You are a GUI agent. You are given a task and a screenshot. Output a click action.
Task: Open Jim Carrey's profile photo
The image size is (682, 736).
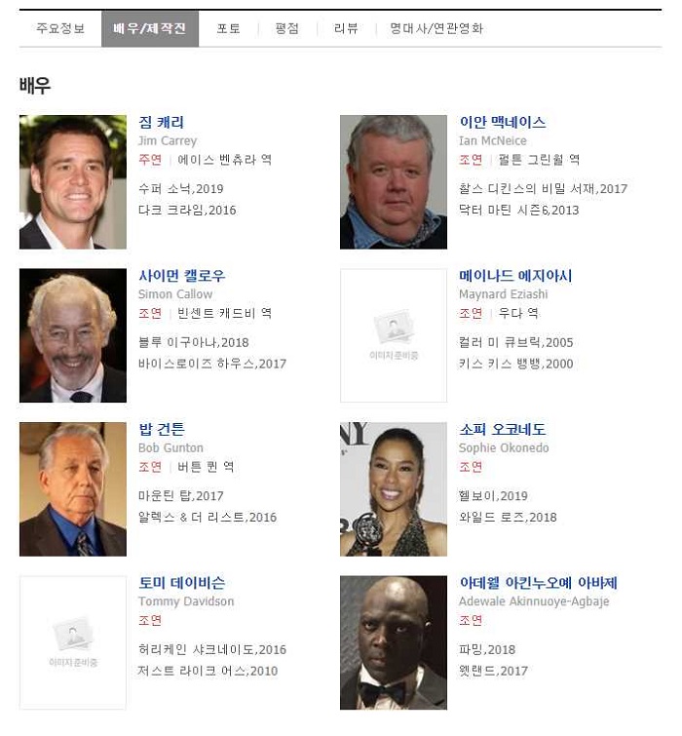coord(73,182)
